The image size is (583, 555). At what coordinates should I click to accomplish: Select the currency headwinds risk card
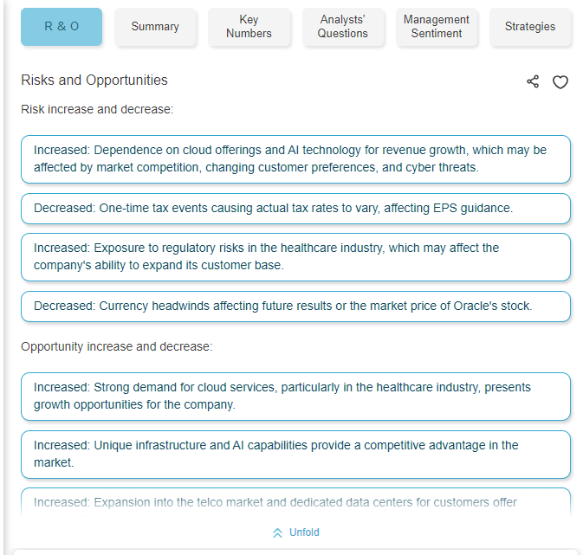(x=295, y=307)
